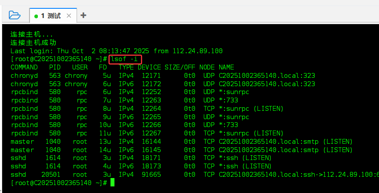
Task: Click the device number 16144
Action: [x=151, y=142]
